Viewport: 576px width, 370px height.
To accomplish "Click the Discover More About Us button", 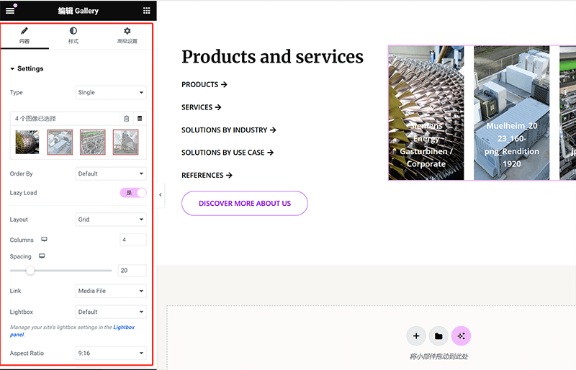I will 245,204.
